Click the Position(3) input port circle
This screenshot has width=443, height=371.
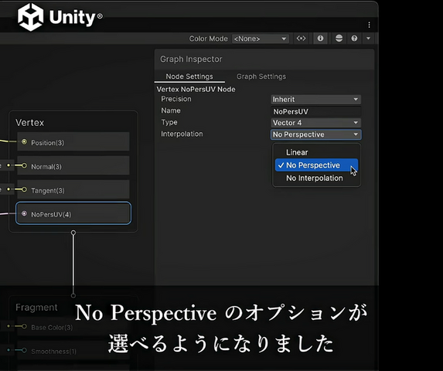tap(24, 141)
